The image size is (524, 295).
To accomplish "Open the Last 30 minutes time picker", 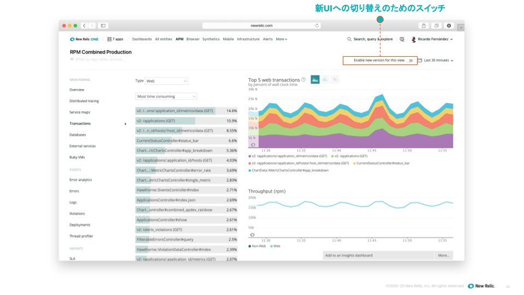I will (x=438, y=61).
